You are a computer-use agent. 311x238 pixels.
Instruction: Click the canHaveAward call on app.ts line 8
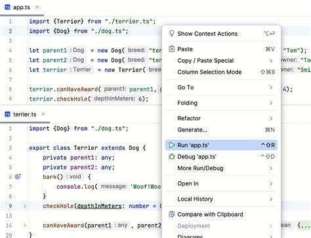77,89
